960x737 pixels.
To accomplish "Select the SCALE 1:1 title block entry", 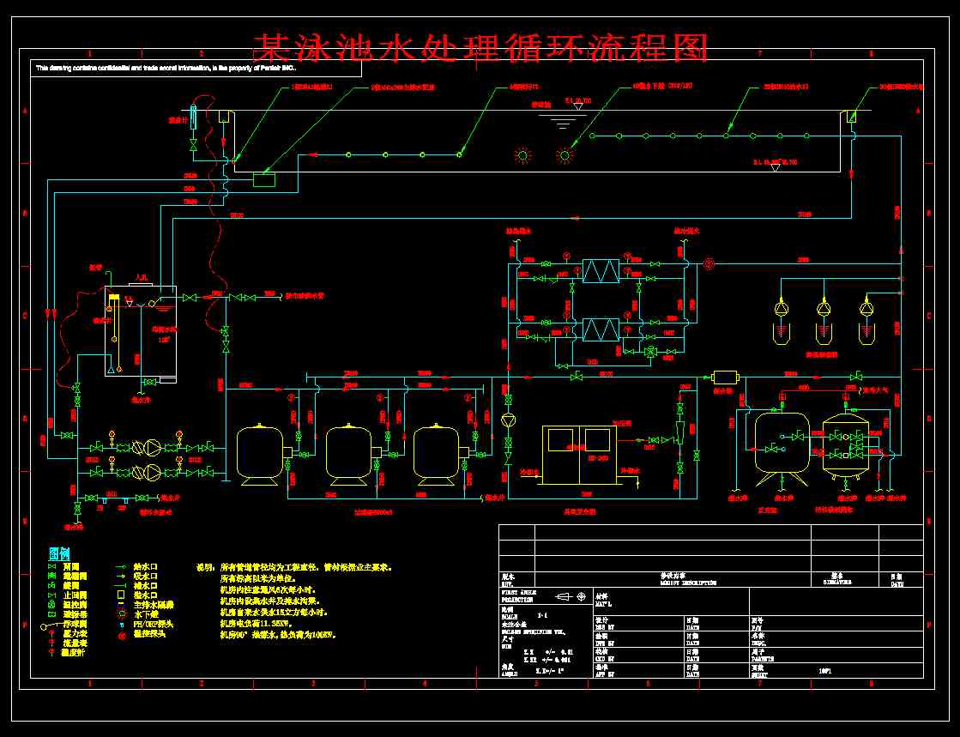I will pyautogui.click(x=525, y=613).
